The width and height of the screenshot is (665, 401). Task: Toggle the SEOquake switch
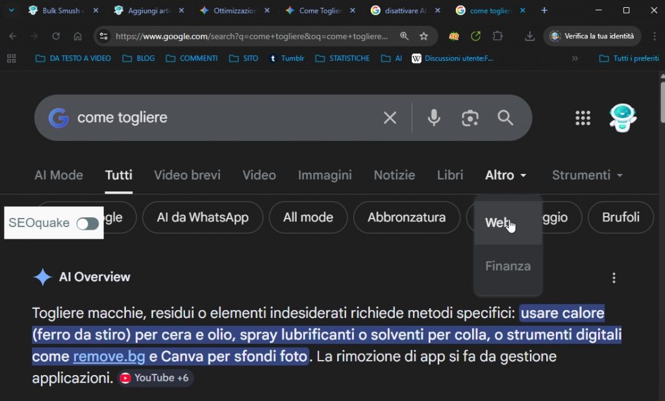tap(88, 223)
